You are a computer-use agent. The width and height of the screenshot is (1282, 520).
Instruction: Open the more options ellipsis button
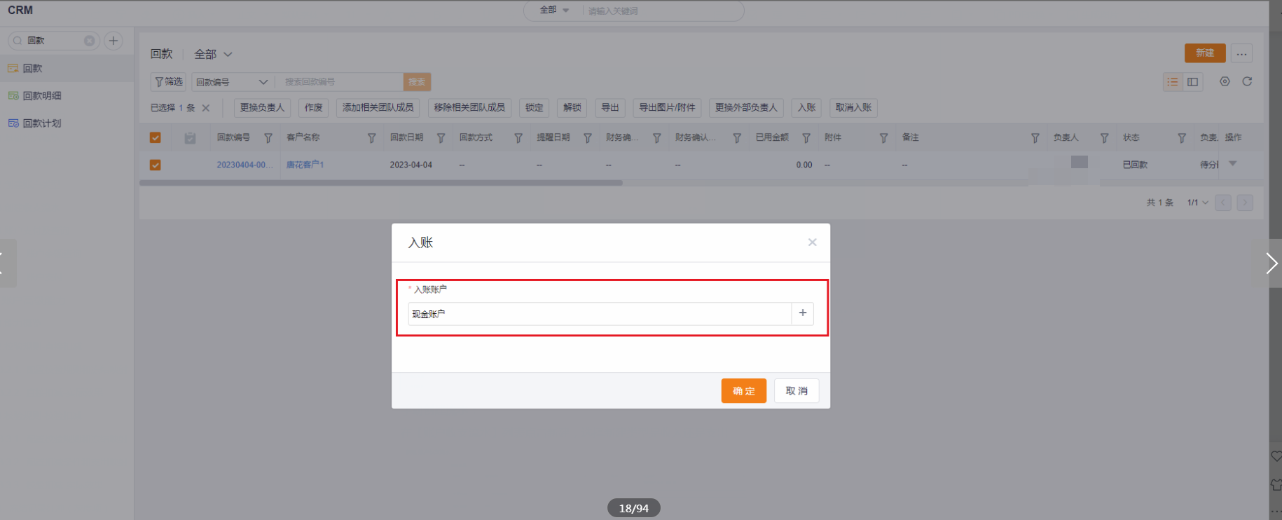[1241, 53]
